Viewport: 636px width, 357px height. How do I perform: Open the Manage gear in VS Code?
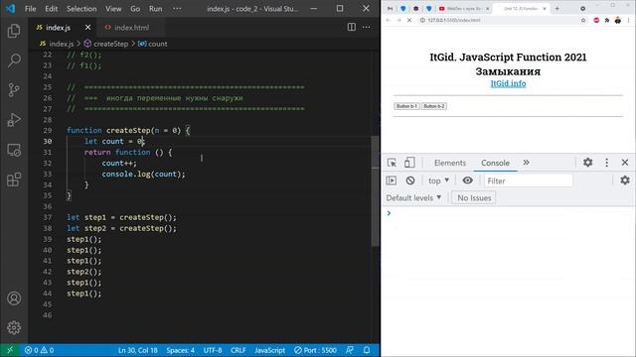(x=14, y=327)
